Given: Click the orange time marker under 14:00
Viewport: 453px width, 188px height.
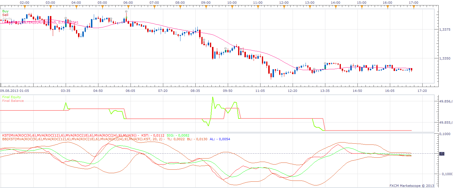Looking at the screenshot, I should pos(336,7).
